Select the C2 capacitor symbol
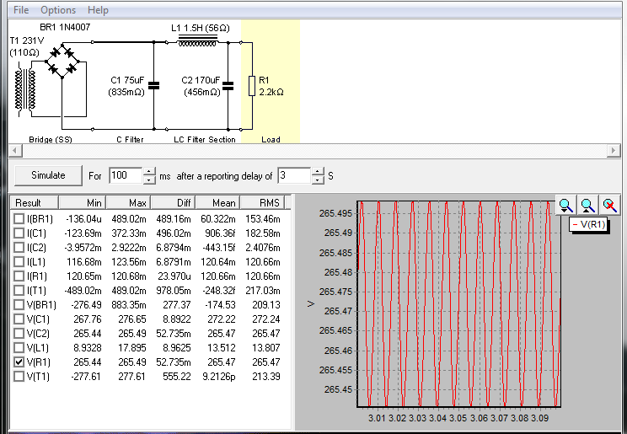 (x=228, y=86)
